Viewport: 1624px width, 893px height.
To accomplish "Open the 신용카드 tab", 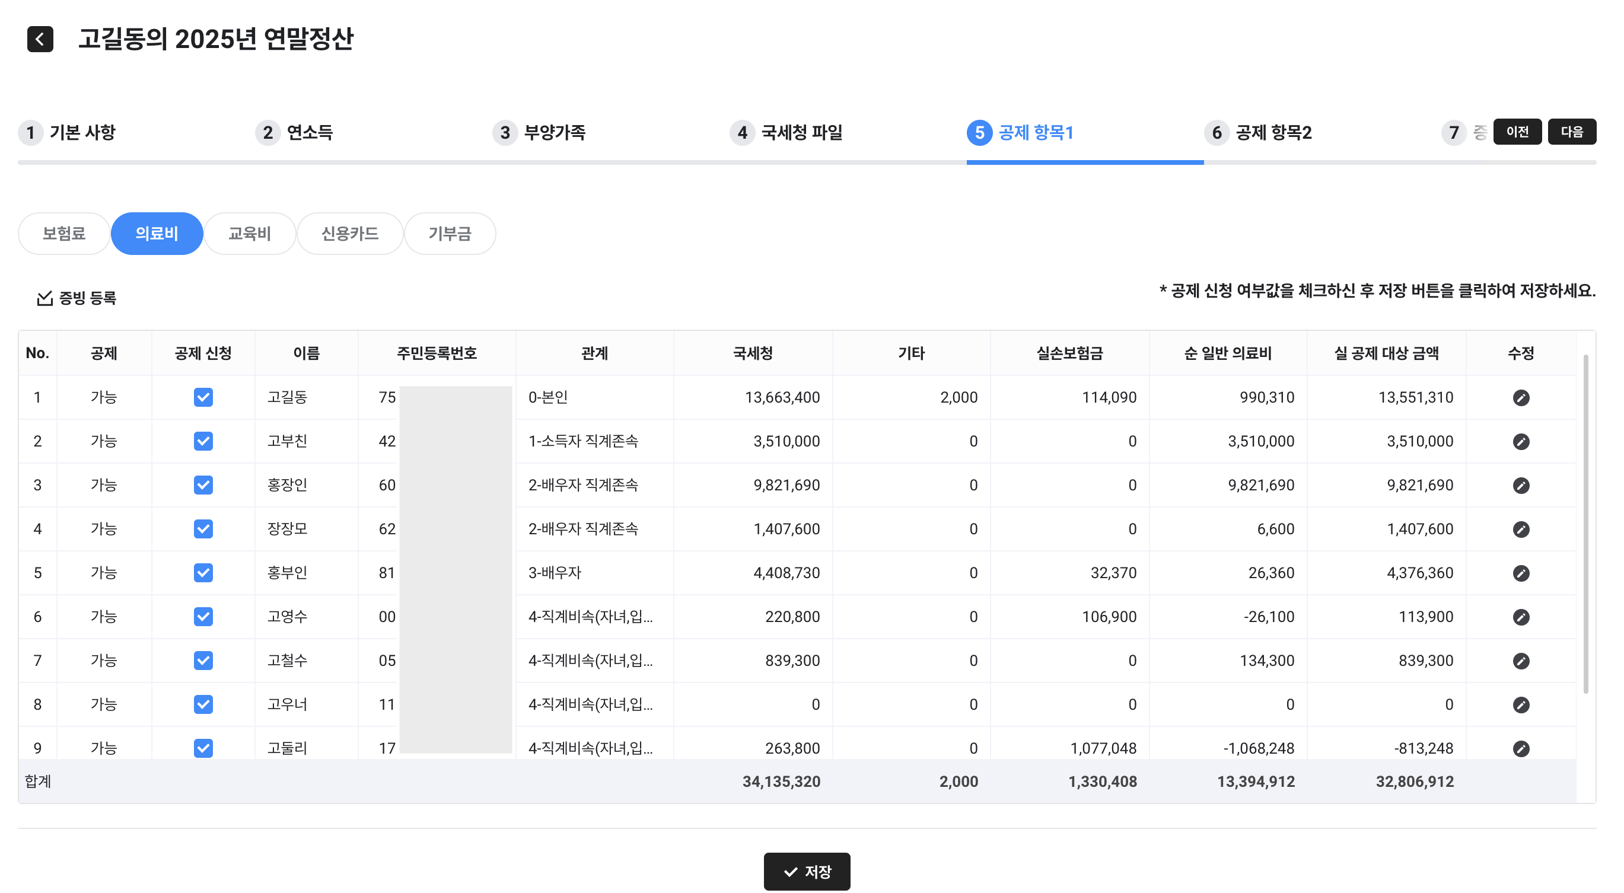I will [x=349, y=234].
